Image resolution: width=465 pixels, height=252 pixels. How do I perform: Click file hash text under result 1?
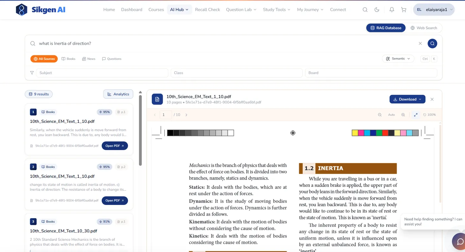tap(67, 146)
